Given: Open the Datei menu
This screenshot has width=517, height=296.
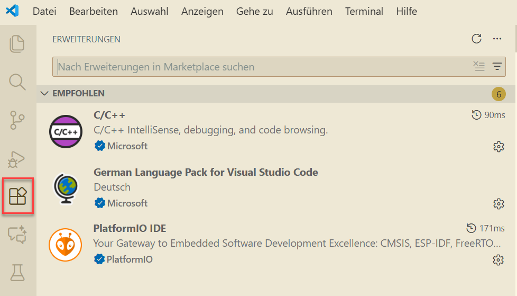Looking at the screenshot, I should tap(44, 11).
